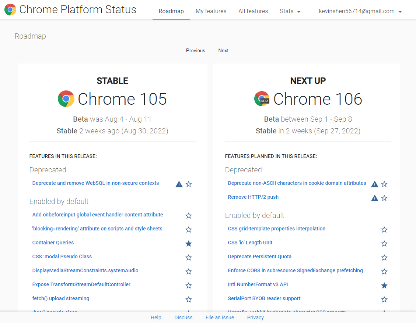Star the Deprecate Persistent Quota feature
Viewport: 416px width, 323px height.
(x=384, y=258)
